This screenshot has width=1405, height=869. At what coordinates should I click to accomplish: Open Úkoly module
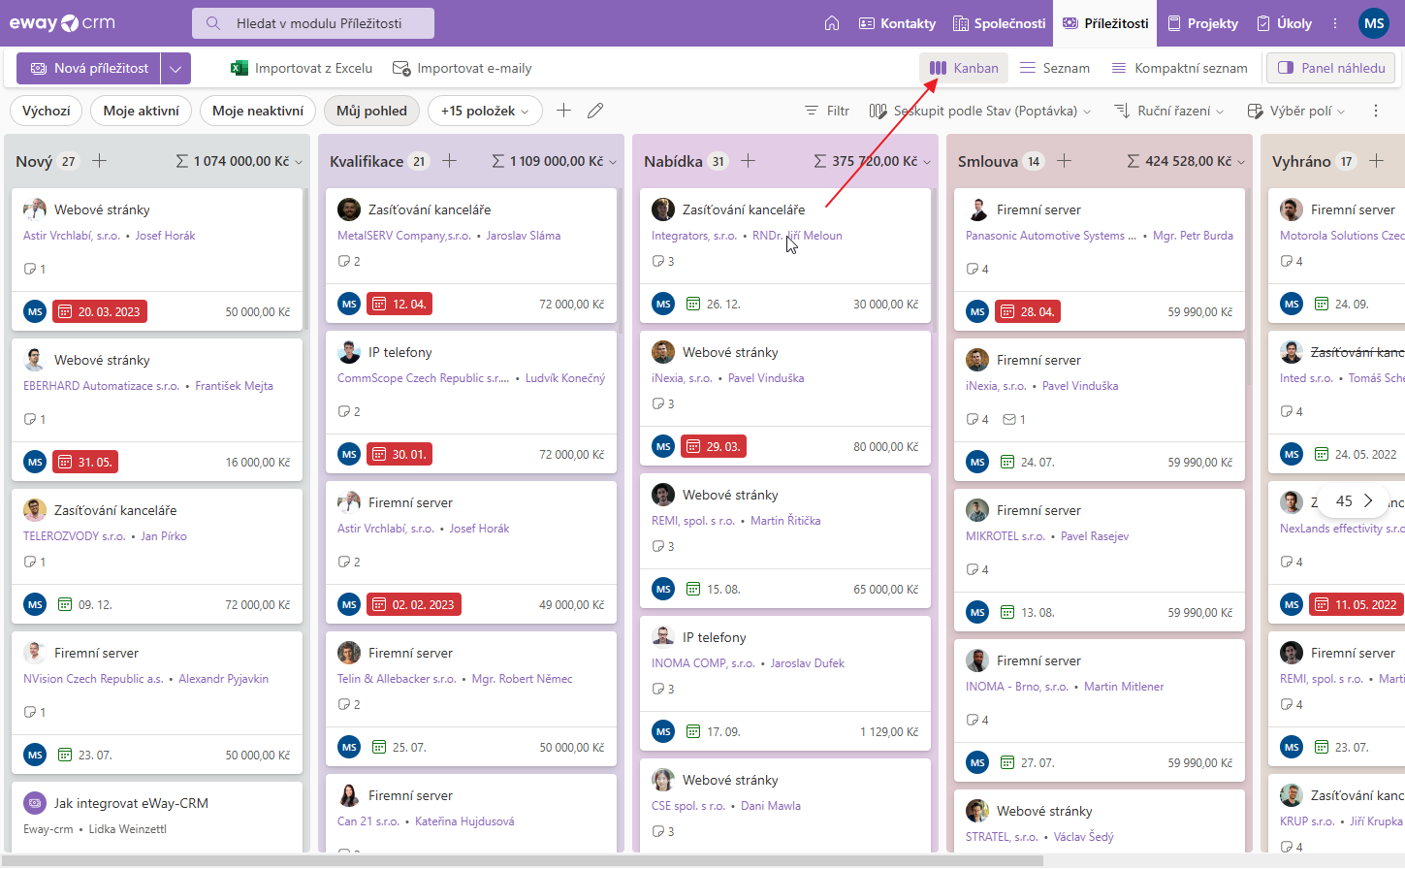1284,23
